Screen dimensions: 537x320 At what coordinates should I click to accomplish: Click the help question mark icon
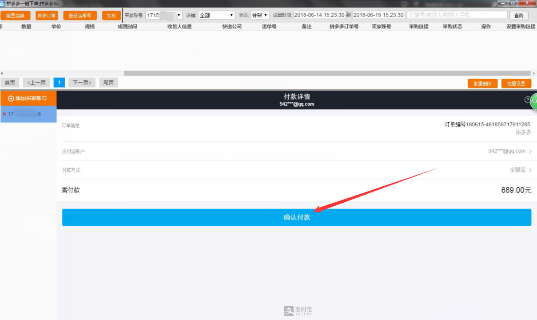(528, 100)
